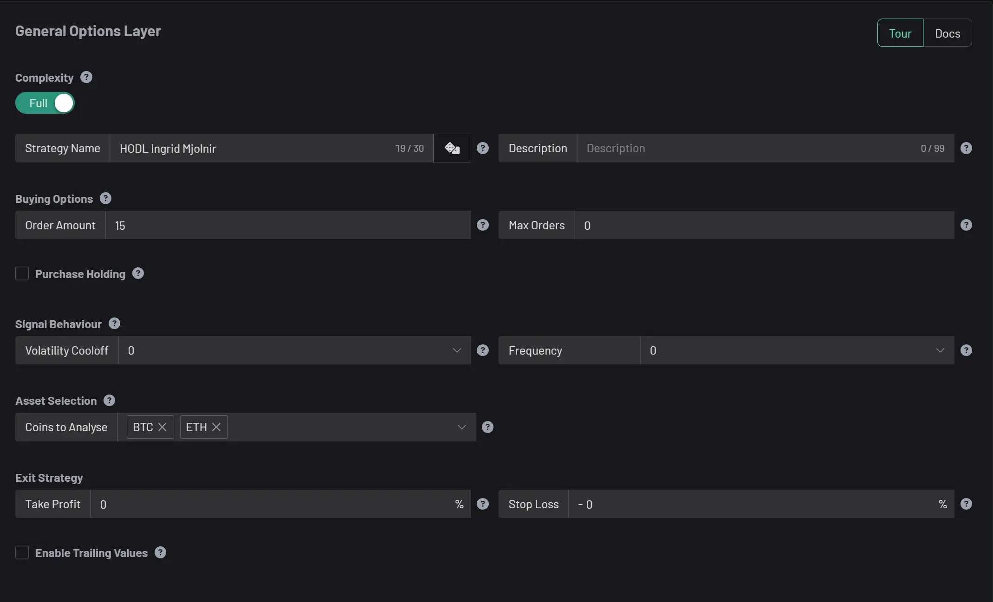Open Signal Behaviour help icon
This screenshot has width=993, height=602.
pos(115,324)
